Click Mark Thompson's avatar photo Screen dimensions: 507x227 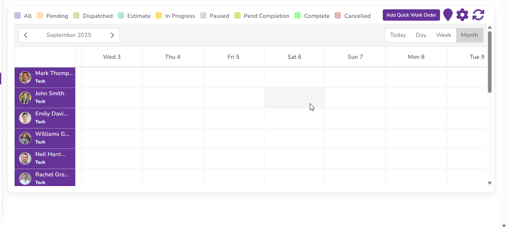25,77
